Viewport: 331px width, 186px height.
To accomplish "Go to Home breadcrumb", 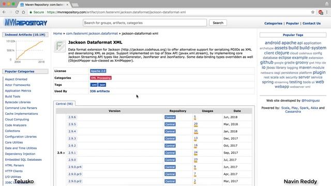I will (57, 34).
